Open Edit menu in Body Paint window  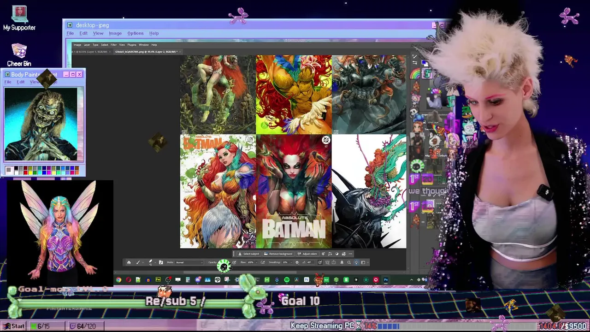pos(21,82)
